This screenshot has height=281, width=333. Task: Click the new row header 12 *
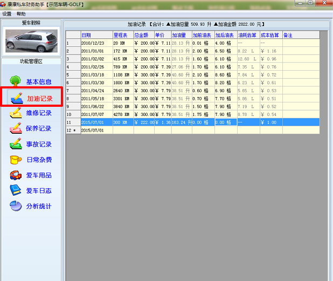coord(73,131)
